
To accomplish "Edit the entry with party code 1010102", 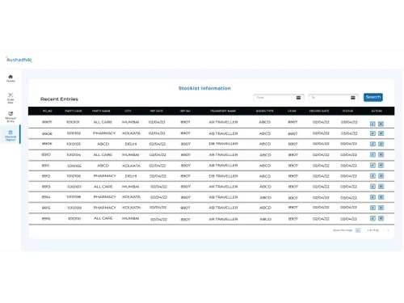I will [372, 133].
